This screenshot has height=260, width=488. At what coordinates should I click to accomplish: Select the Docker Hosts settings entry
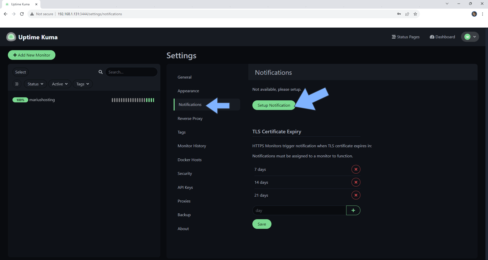point(189,160)
